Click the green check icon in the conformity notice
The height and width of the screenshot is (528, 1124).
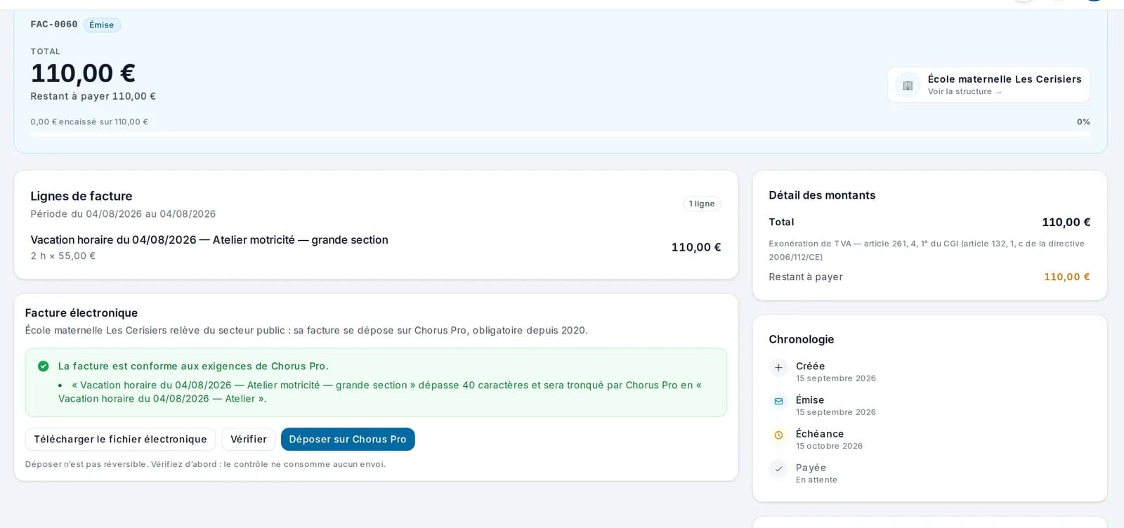pos(44,366)
